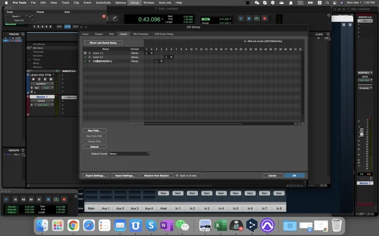Switch to the Mic Preamps tab

coord(140,34)
